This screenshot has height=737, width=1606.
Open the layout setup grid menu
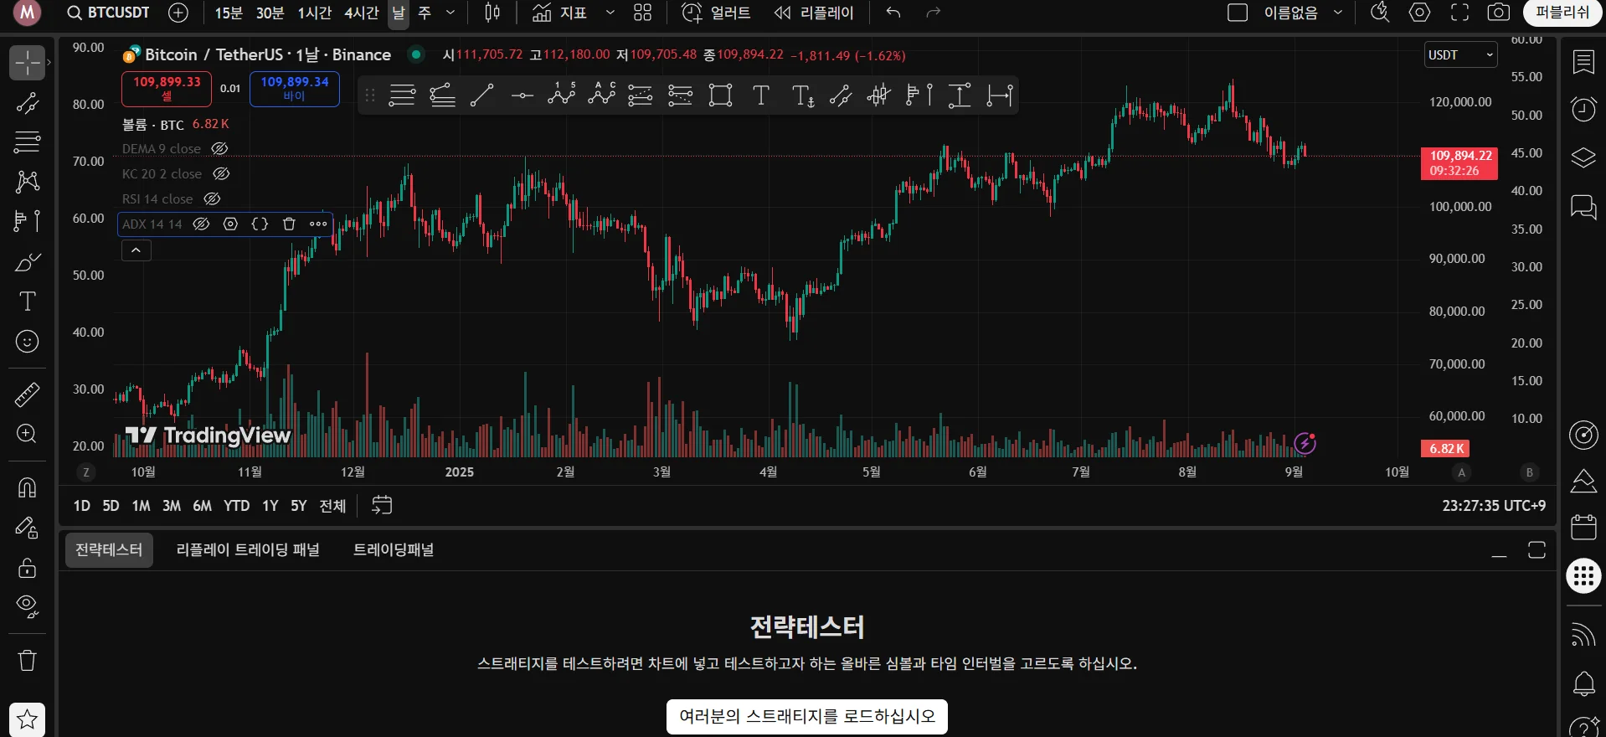click(x=642, y=13)
